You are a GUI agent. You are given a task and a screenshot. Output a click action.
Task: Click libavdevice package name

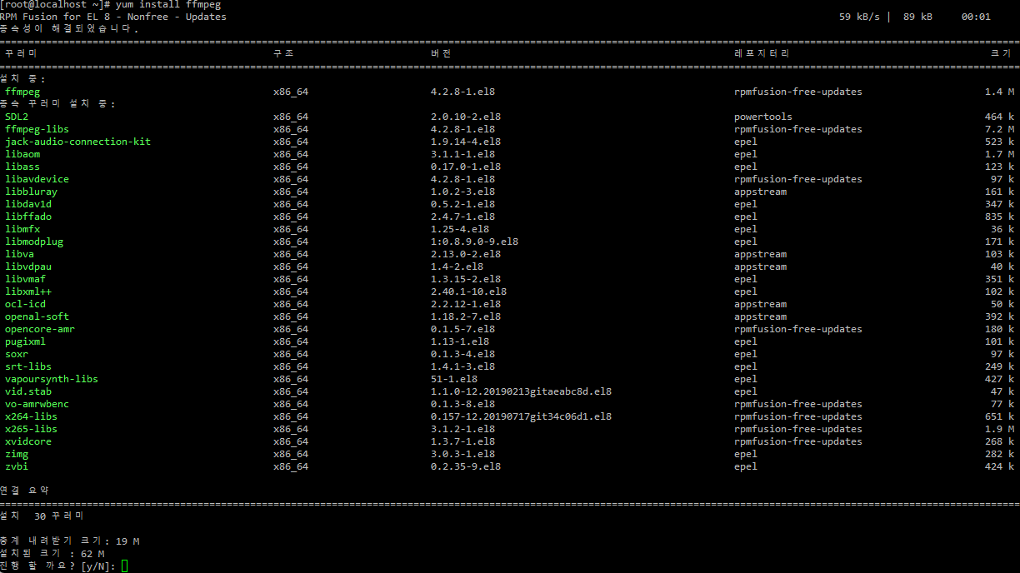coord(37,179)
